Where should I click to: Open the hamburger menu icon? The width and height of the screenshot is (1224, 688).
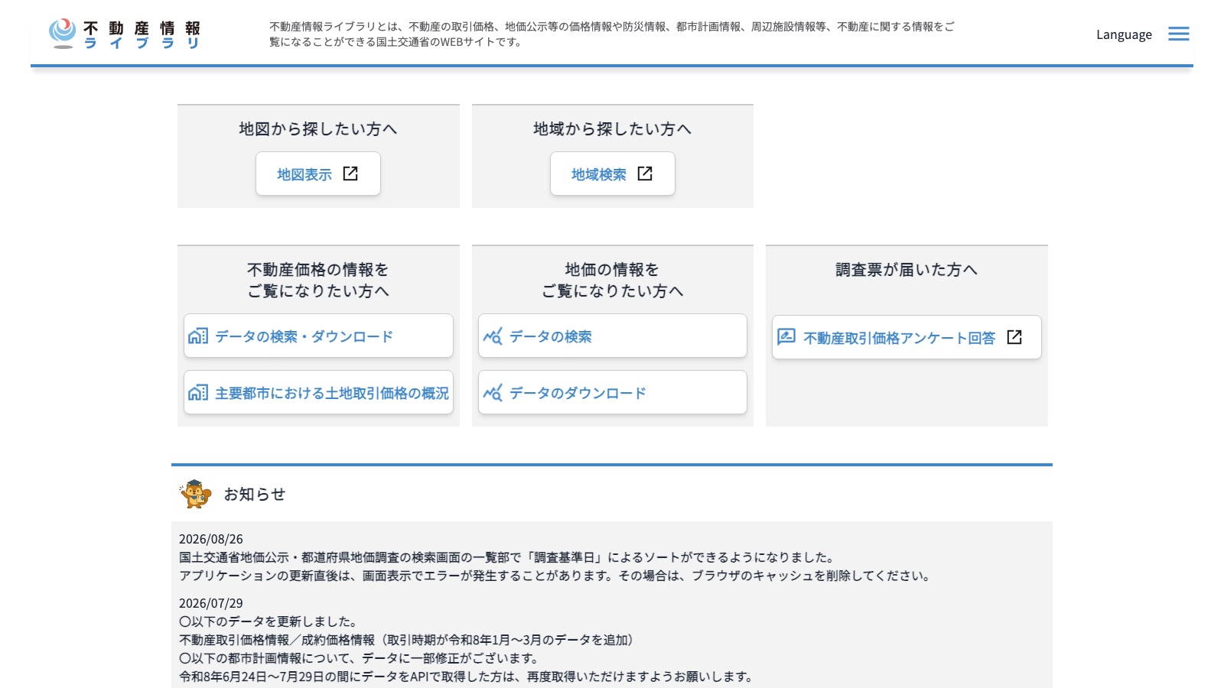pos(1178,34)
